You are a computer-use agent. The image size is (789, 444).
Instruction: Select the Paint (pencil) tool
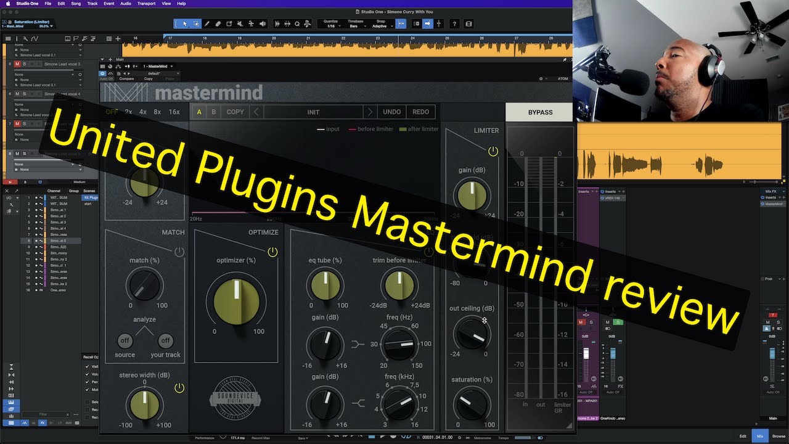pyautogui.click(x=207, y=24)
